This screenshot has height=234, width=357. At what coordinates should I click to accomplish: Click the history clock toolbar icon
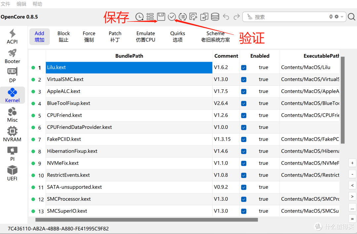click(139, 16)
